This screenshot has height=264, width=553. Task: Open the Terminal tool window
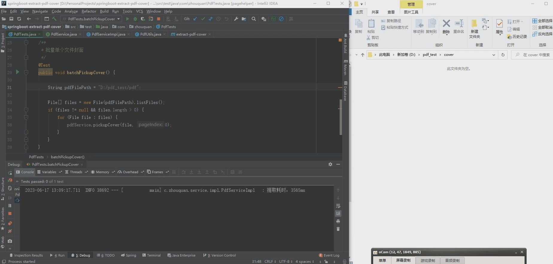[x=151, y=255]
